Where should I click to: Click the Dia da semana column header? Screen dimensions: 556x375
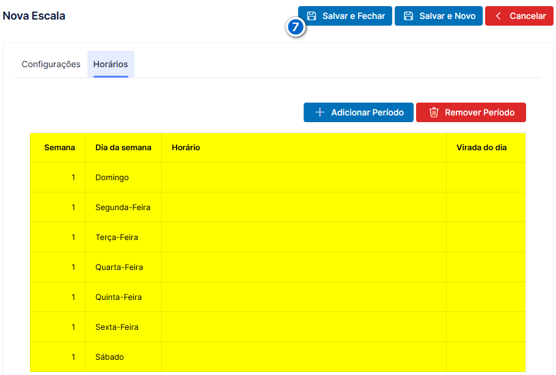(x=123, y=147)
